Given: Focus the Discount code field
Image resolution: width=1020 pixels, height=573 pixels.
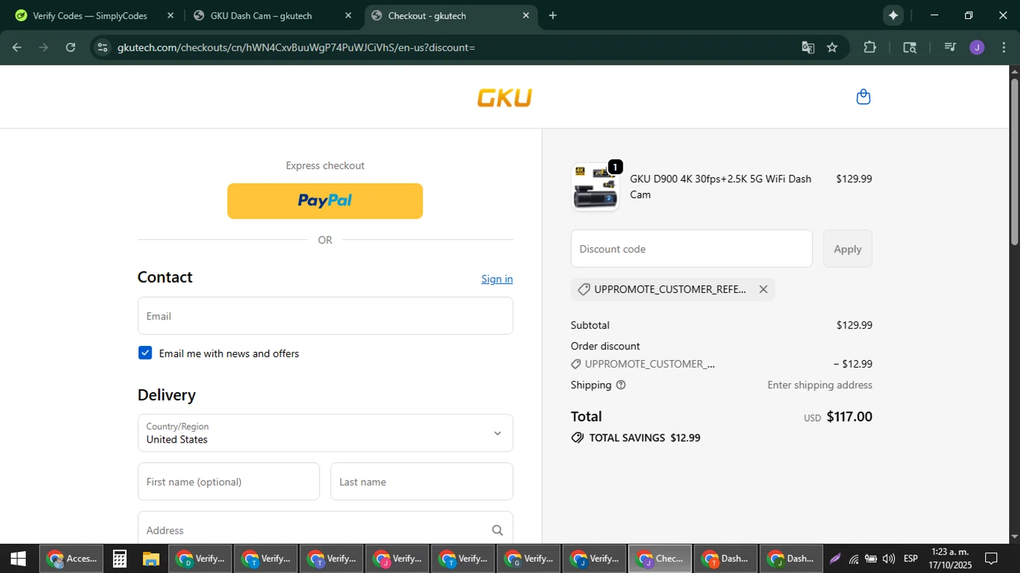Looking at the screenshot, I should pyautogui.click(x=692, y=249).
